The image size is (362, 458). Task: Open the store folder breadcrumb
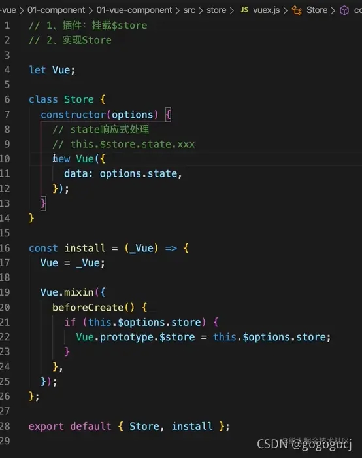[x=216, y=10]
